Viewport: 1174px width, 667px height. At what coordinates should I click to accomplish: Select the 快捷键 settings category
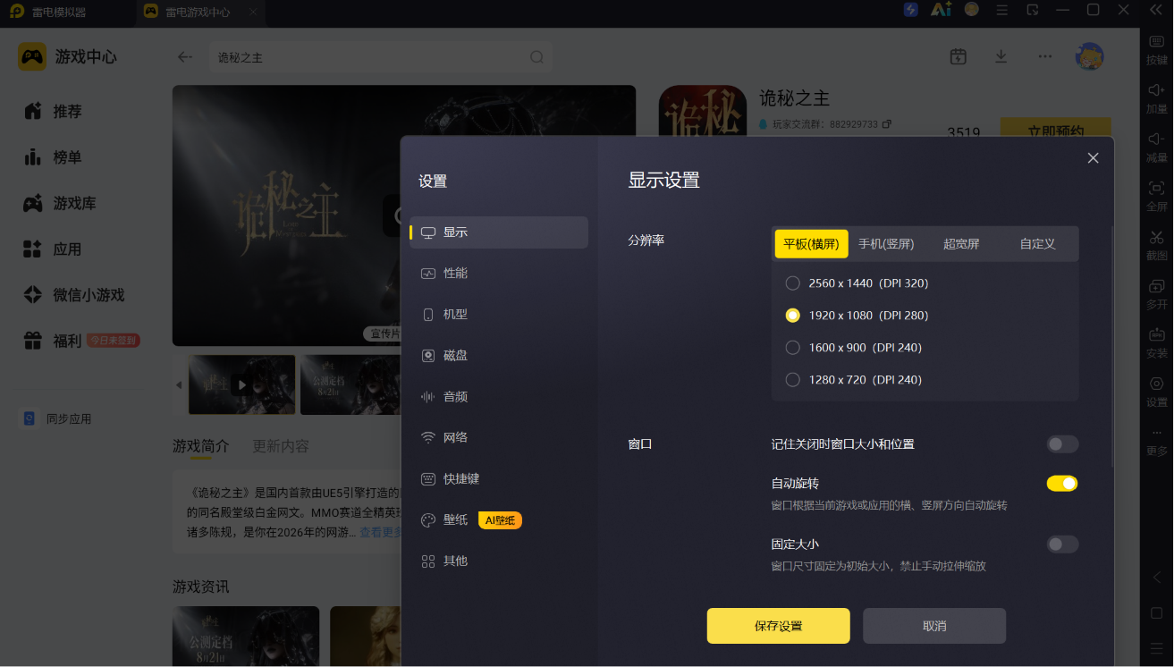pos(499,478)
